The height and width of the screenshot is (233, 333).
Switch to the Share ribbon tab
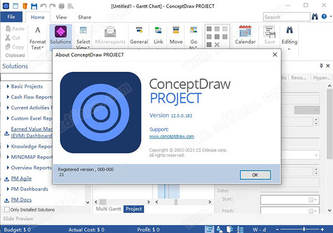84,17
